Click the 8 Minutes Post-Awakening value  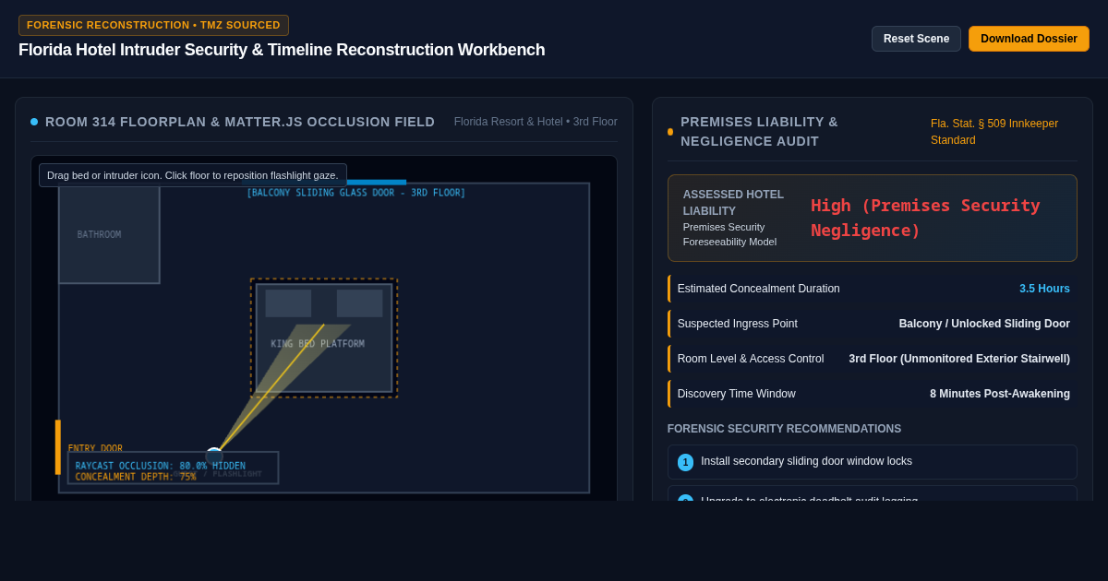[1000, 394]
